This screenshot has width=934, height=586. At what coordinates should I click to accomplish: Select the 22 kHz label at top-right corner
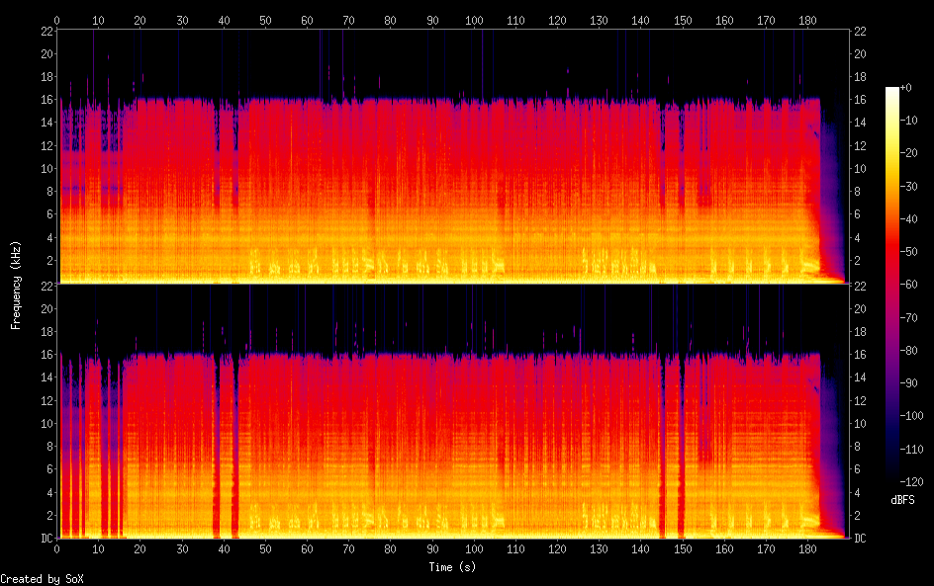860,32
